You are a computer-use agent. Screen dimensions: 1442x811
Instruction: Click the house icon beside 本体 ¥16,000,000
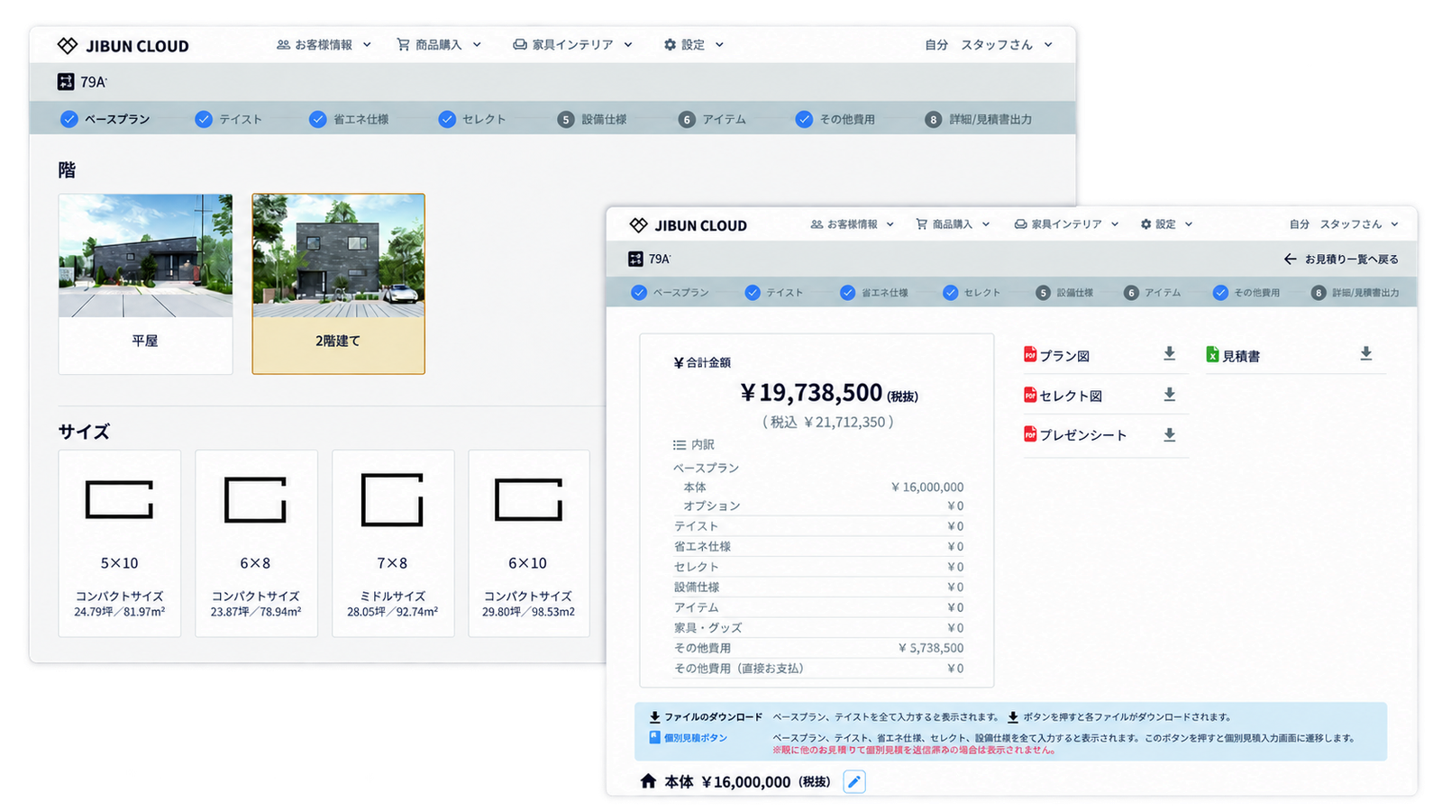pyautogui.click(x=648, y=781)
